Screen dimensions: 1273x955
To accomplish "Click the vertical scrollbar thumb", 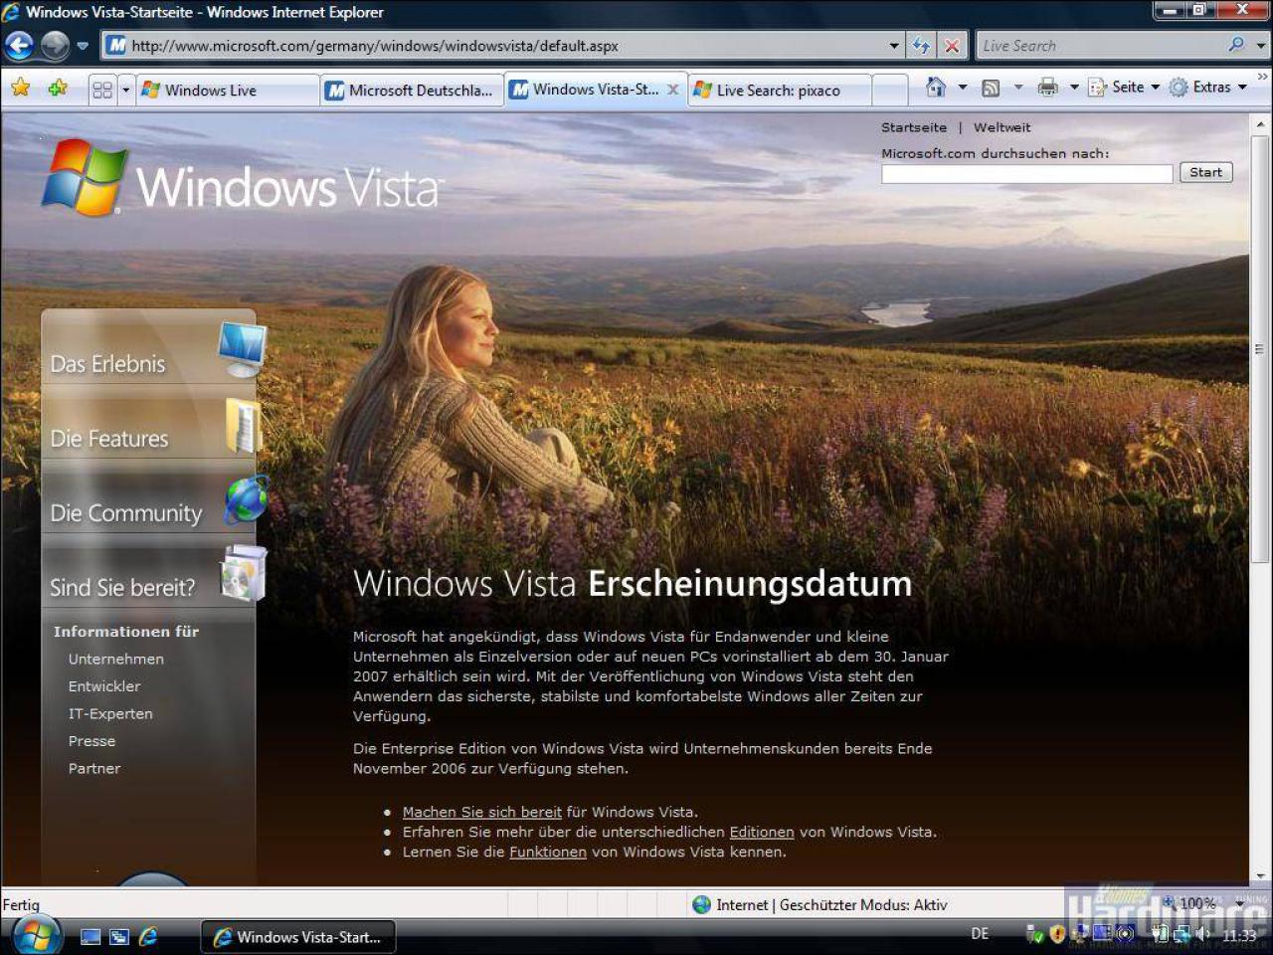I will click(x=1261, y=350).
